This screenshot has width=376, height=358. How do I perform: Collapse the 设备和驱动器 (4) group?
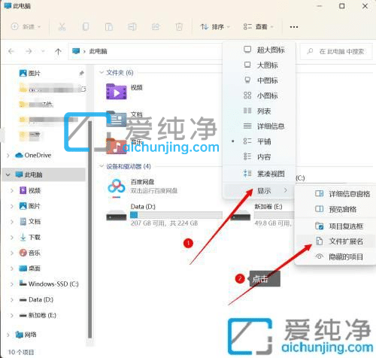(x=102, y=166)
